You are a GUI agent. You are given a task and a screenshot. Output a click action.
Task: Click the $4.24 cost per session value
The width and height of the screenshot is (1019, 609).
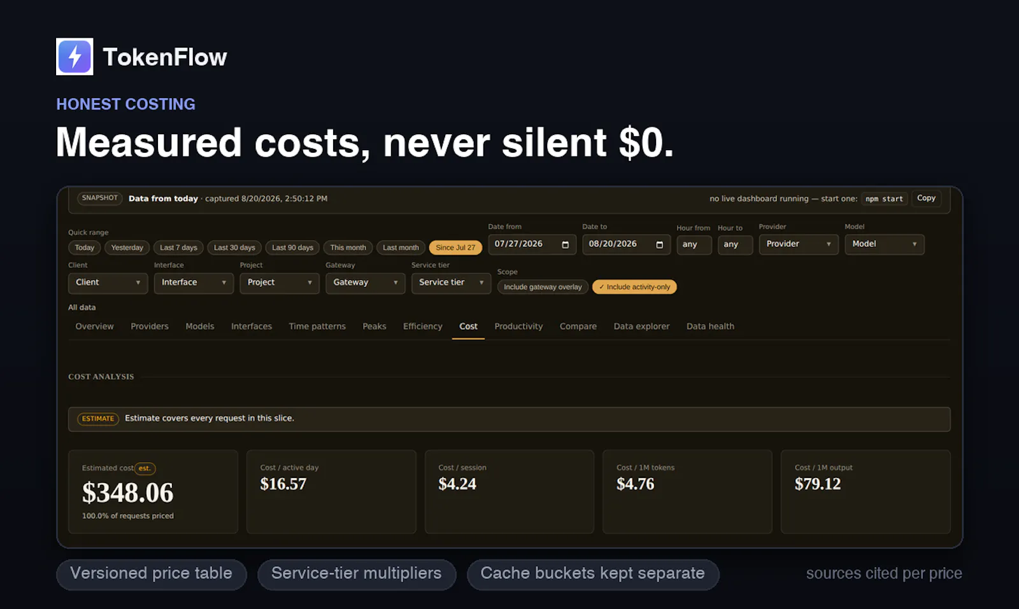tap(457, 484)
